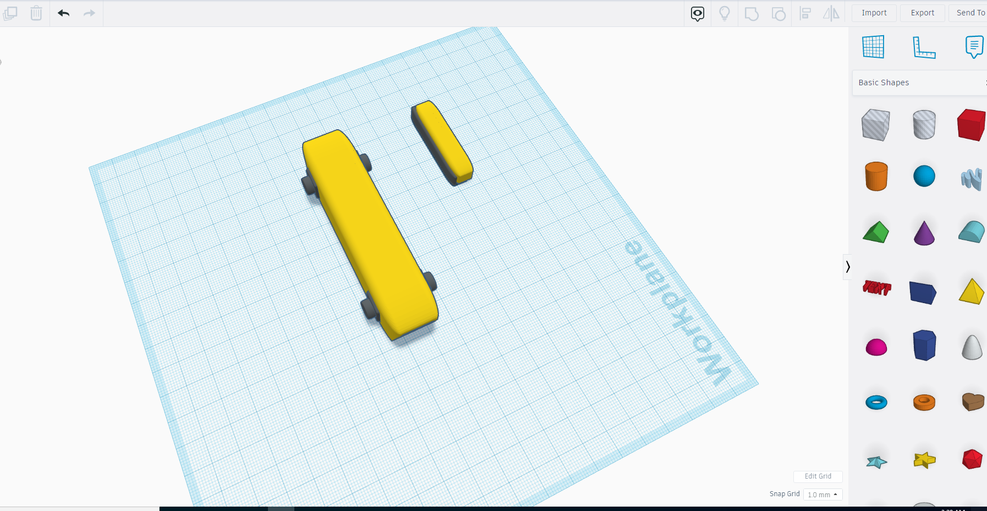Viewport: 987px width, 511px height.
Task: Click the Export button
Action: coord(923,13)
